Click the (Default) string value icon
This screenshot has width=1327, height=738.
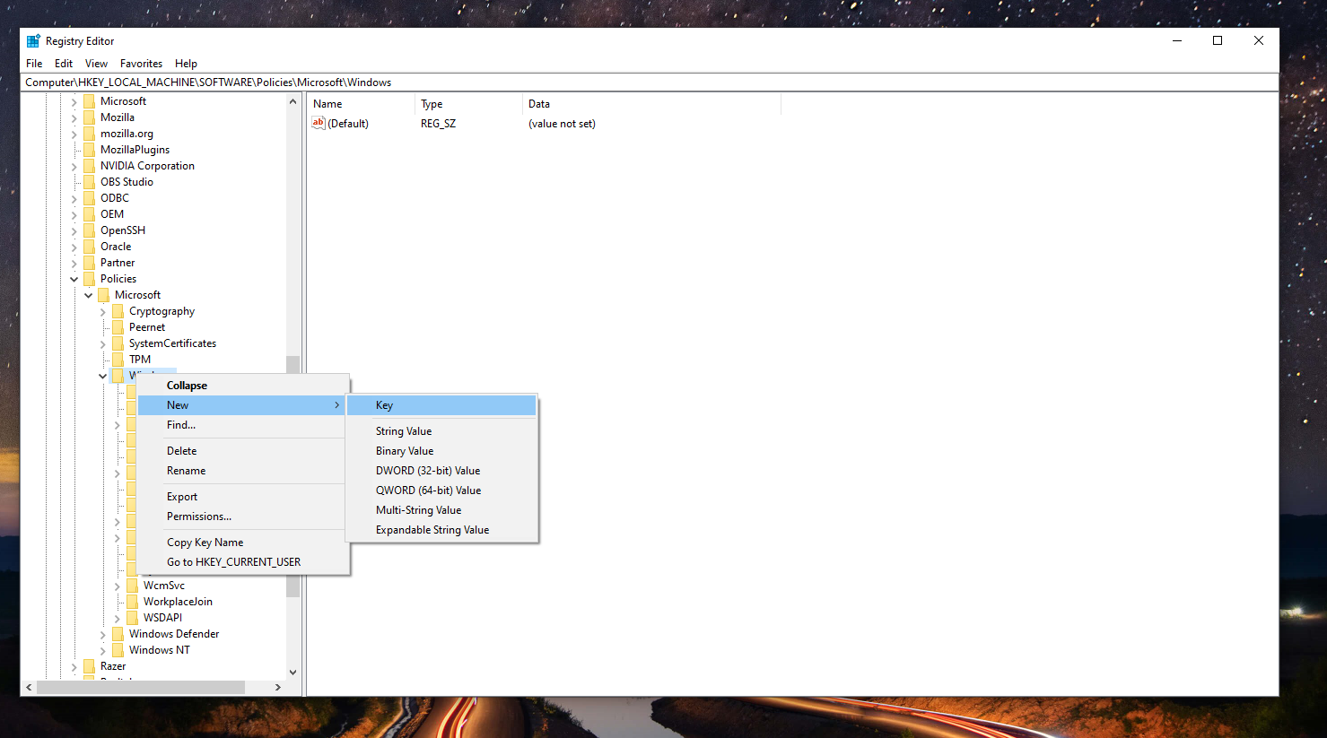(319, 123)
